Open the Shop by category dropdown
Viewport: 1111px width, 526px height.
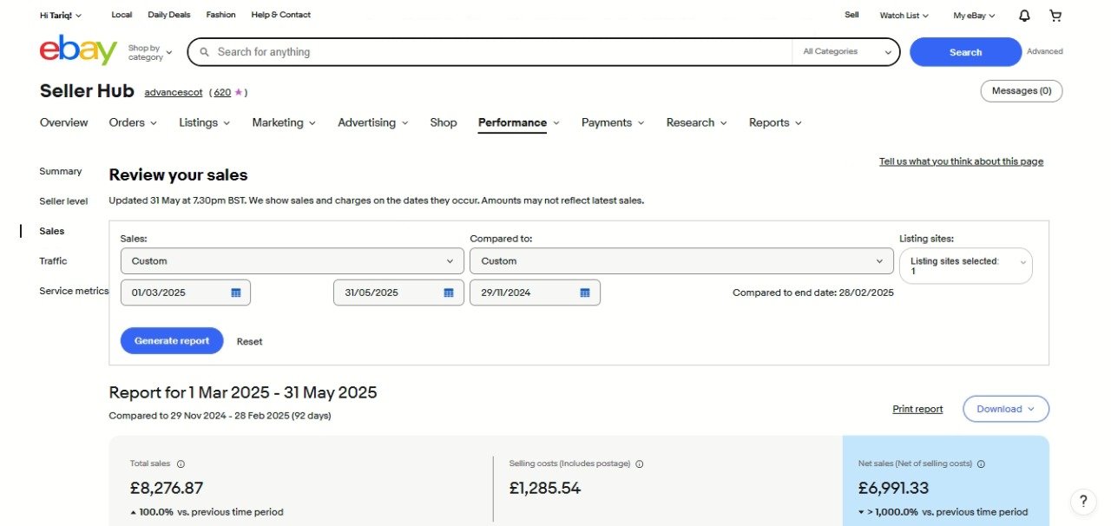pos(150,53)
